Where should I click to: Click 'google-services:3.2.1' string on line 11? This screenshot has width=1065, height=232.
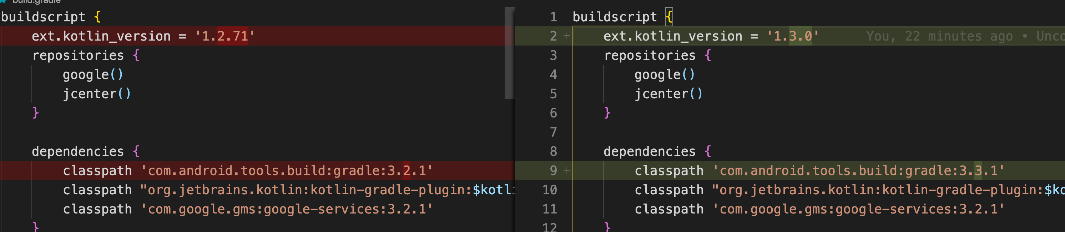tap(859, 209)
